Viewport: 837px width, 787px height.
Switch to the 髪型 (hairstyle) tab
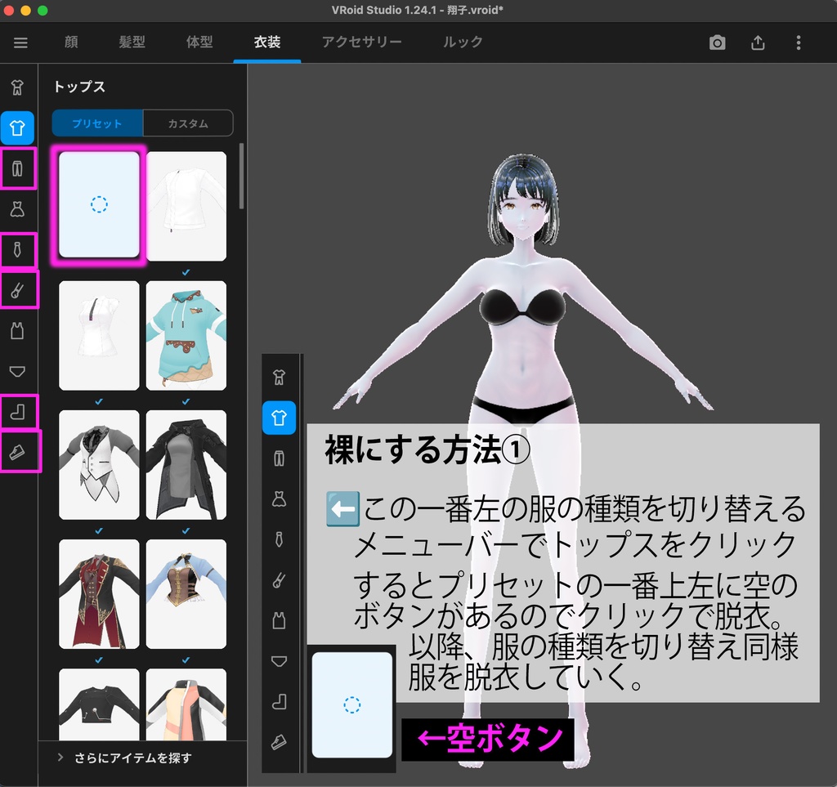coord(132,42)
